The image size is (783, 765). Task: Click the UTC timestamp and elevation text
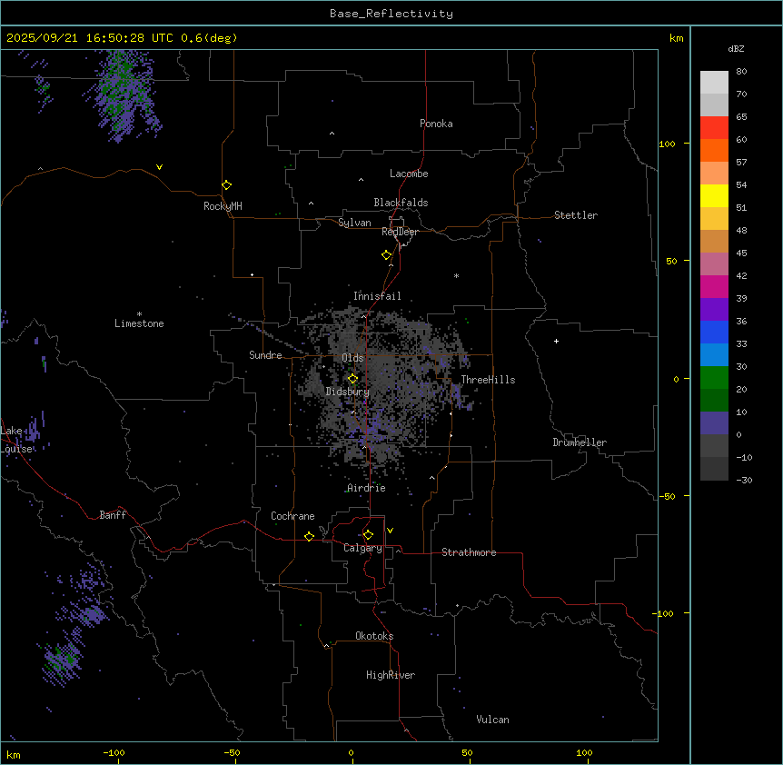[x=122, y=38]
